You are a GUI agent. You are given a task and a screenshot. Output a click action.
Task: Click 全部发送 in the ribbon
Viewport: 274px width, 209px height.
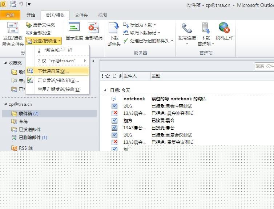[x=39, y=33]
